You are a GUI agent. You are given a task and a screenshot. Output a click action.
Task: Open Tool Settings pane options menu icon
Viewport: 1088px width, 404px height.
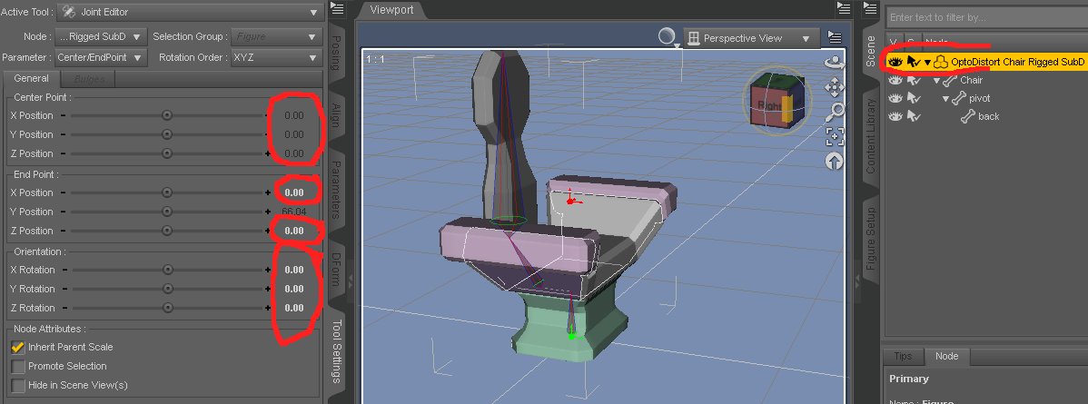(x=337, y=8)
